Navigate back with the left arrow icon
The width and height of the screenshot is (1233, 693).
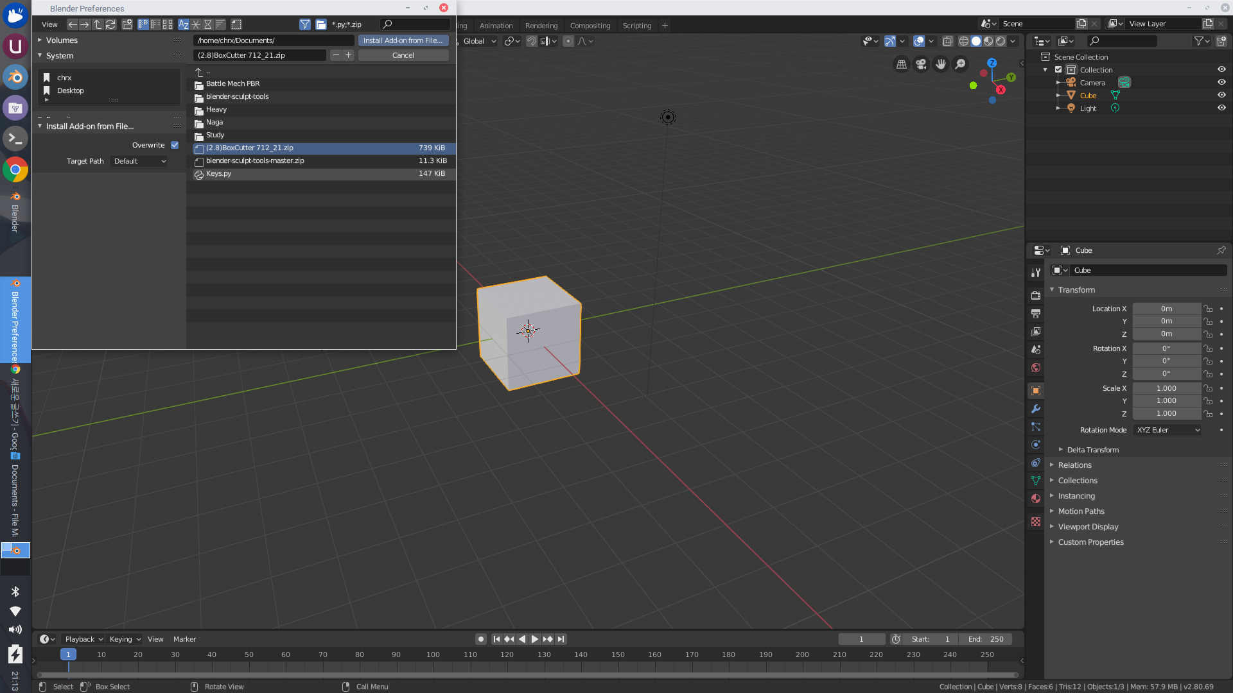pos(73,24)
